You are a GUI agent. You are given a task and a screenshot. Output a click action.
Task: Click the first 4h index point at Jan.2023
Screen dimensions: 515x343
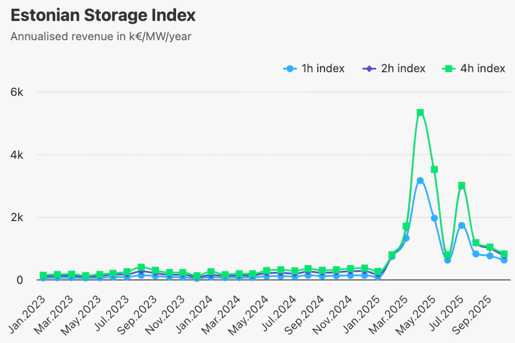[43, 275]
